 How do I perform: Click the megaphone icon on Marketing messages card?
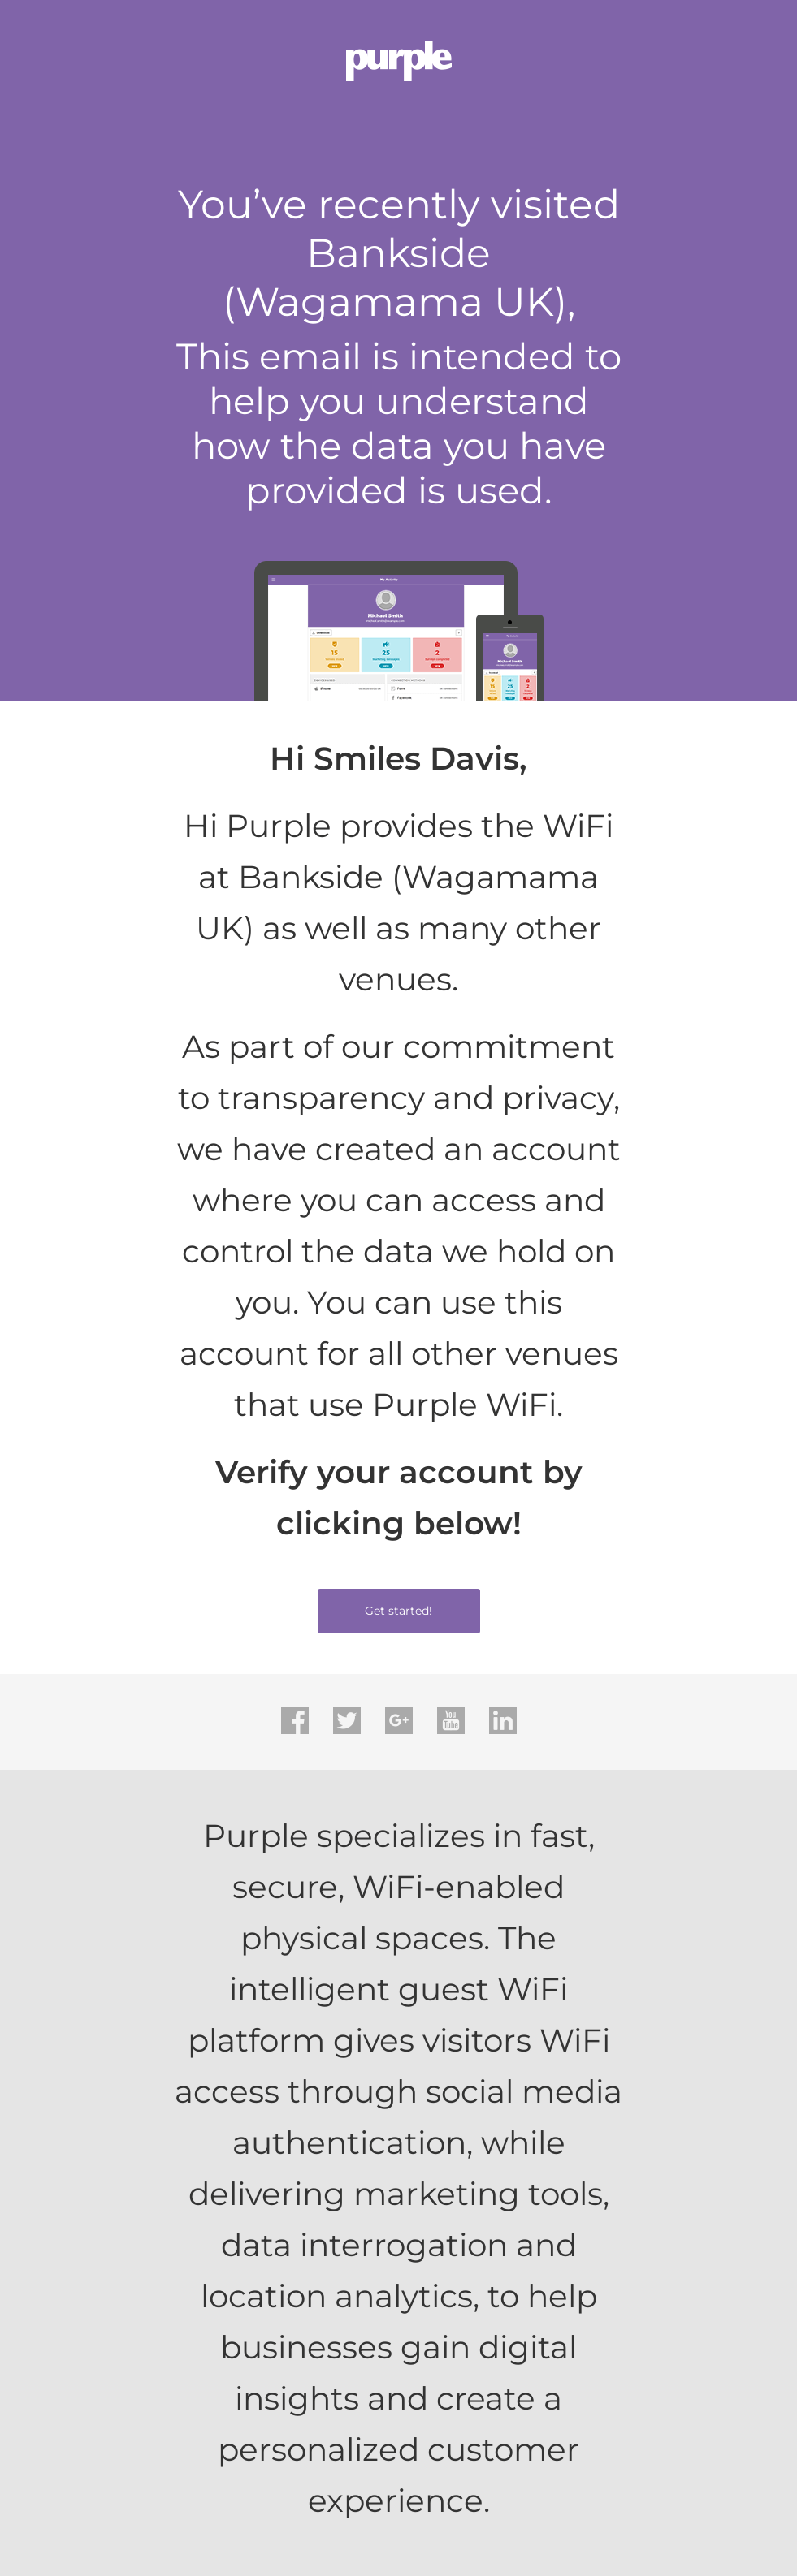point(385,645)
